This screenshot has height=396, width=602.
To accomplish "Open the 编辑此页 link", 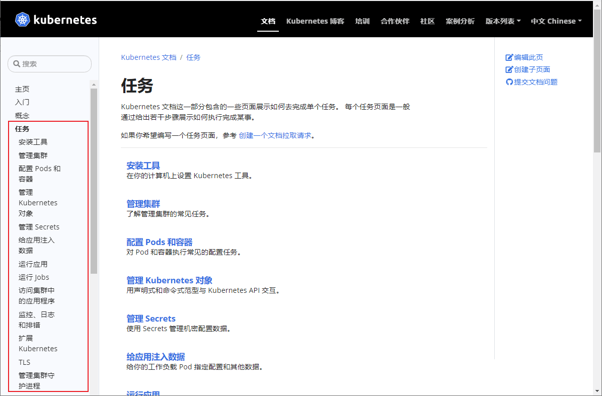I will [x=529, y=57].
